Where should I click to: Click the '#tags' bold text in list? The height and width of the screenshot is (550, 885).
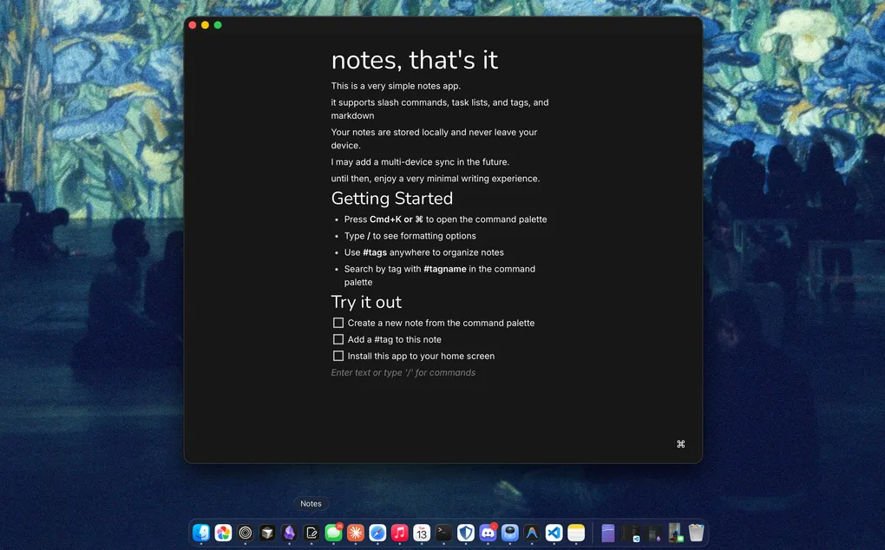point(375,252)
